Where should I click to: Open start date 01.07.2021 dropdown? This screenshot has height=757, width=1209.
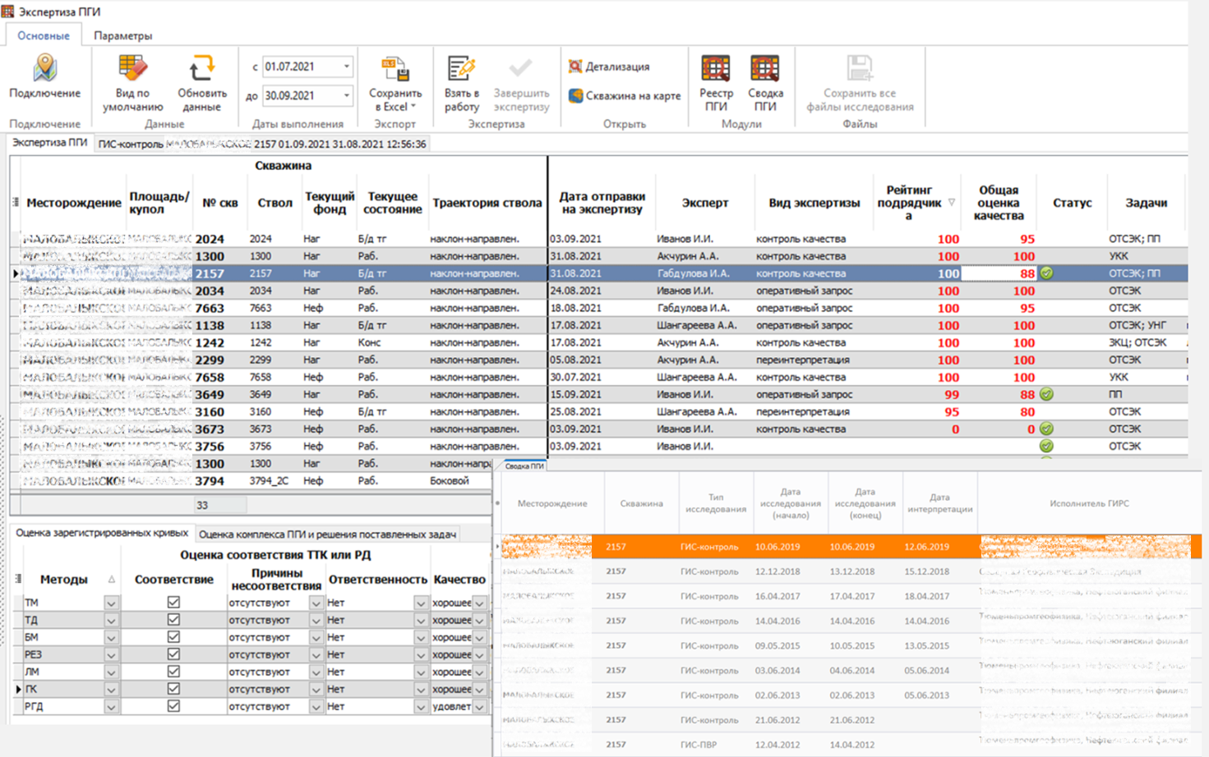346,67
